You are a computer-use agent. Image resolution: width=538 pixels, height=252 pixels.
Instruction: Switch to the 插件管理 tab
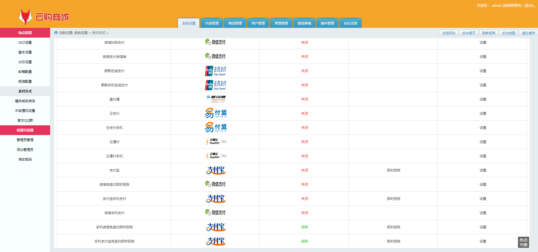tap(327, 23)
